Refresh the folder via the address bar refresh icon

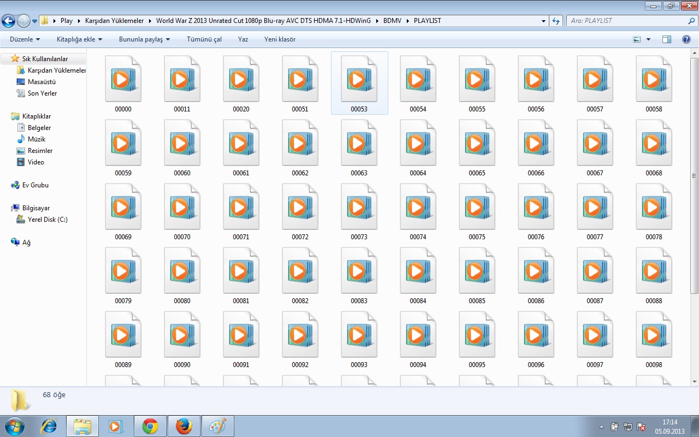coord(556,21)
